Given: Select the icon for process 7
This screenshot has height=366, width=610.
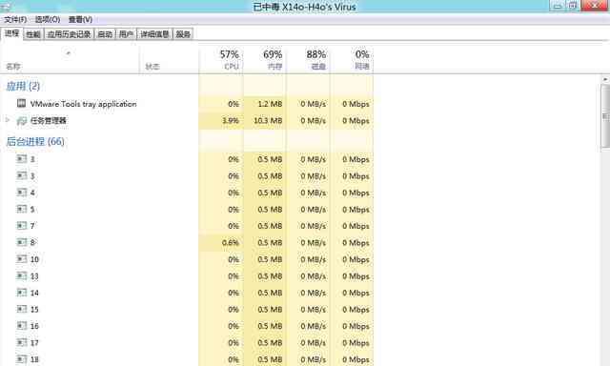Looking at the screenshot, I should (21, 226).
